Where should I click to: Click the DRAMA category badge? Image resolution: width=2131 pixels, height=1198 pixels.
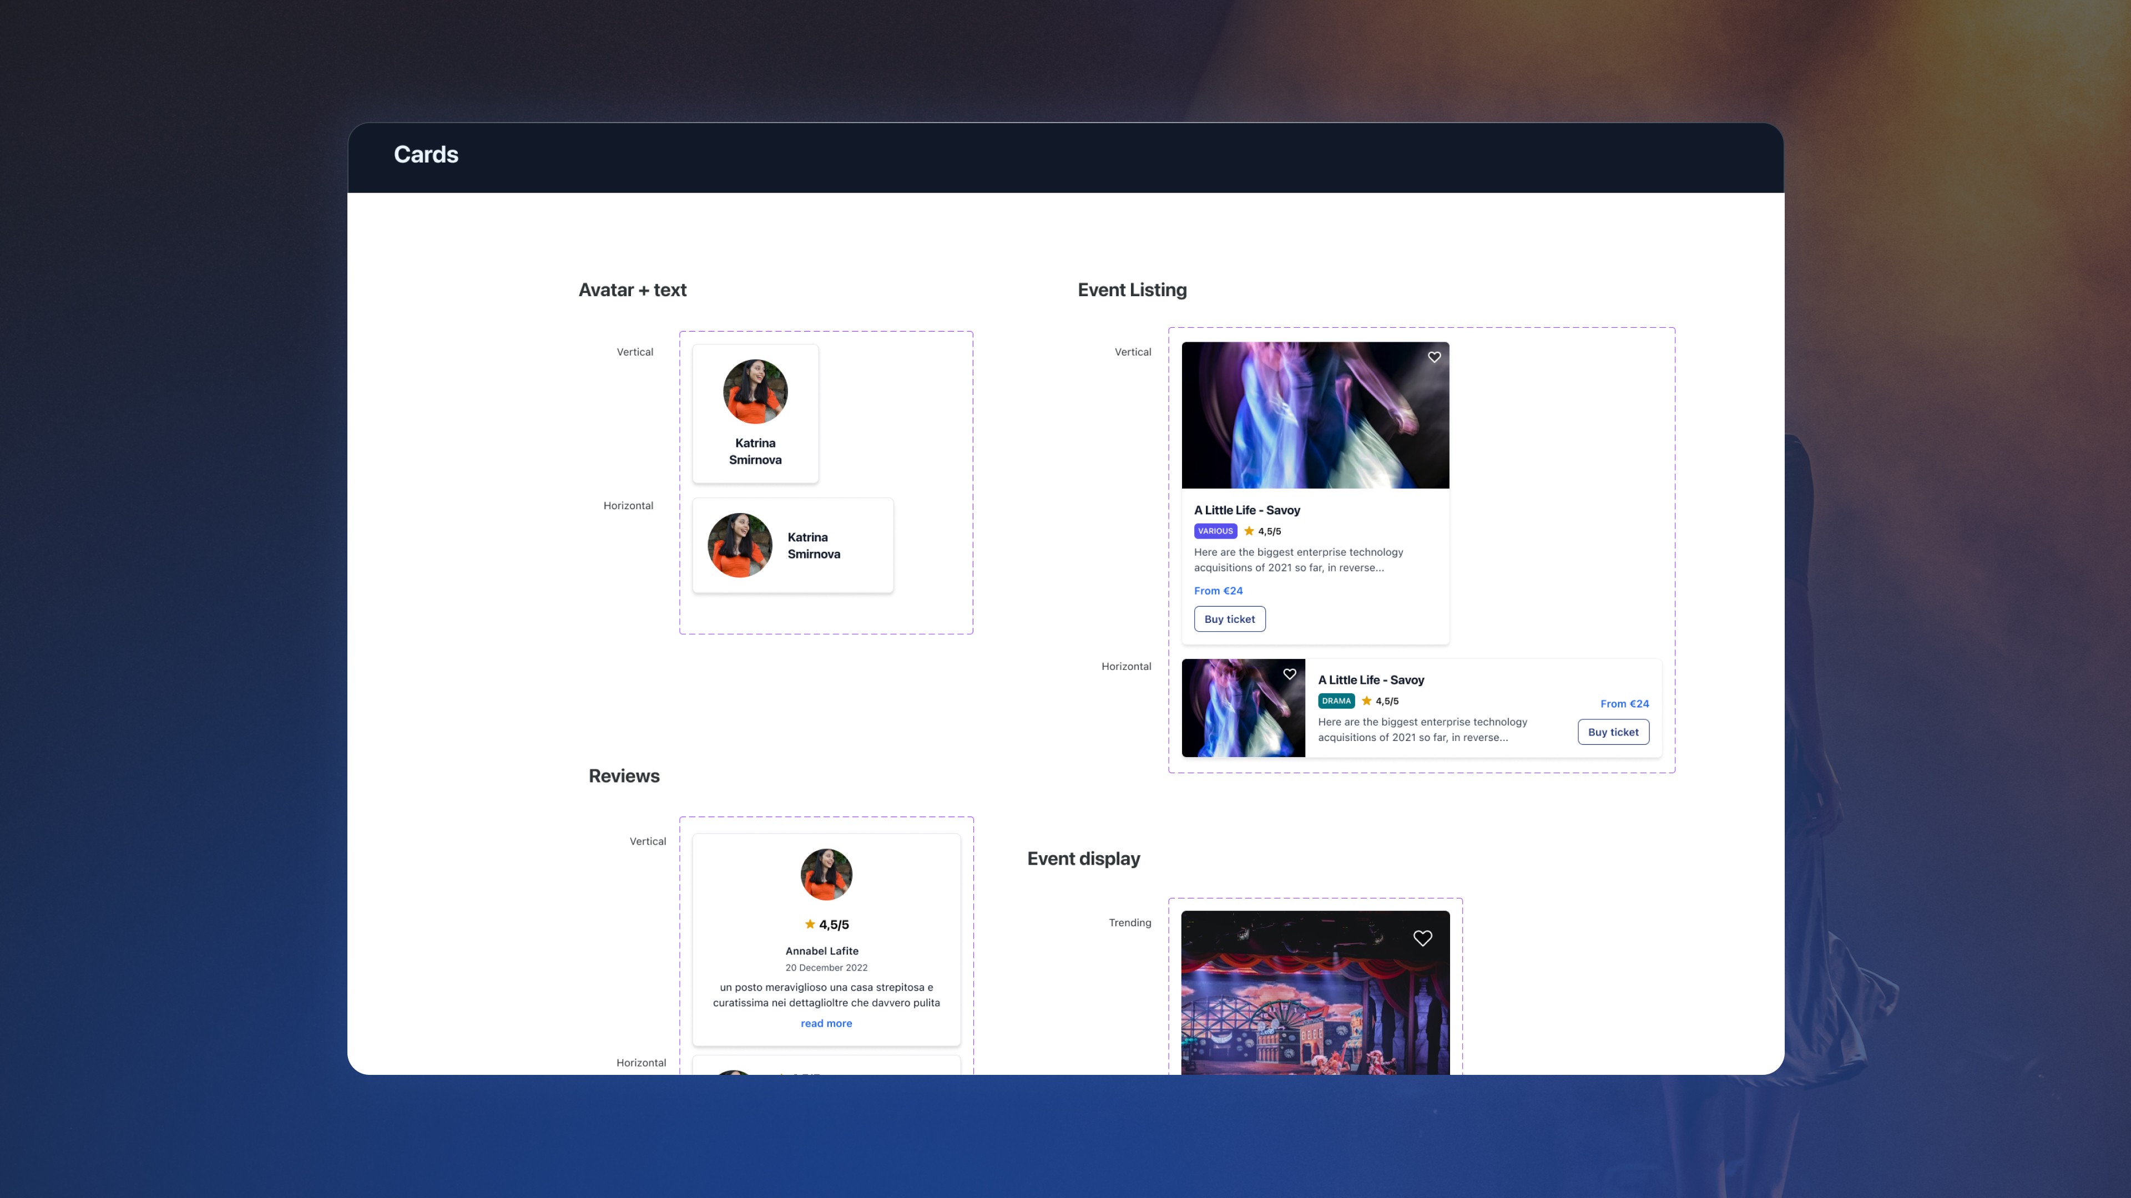point(1336,701)
